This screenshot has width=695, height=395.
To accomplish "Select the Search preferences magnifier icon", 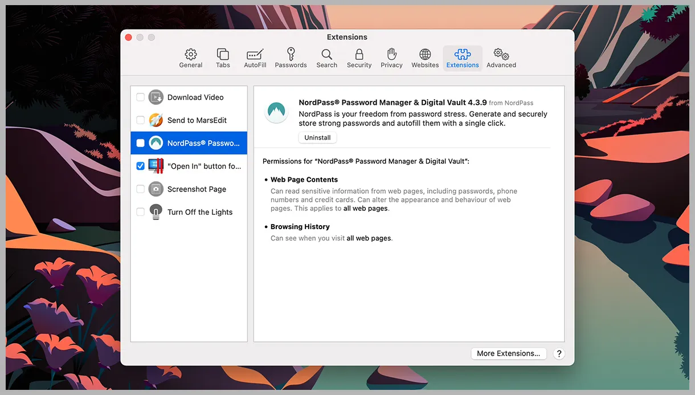I will click(x=326, y=58).
